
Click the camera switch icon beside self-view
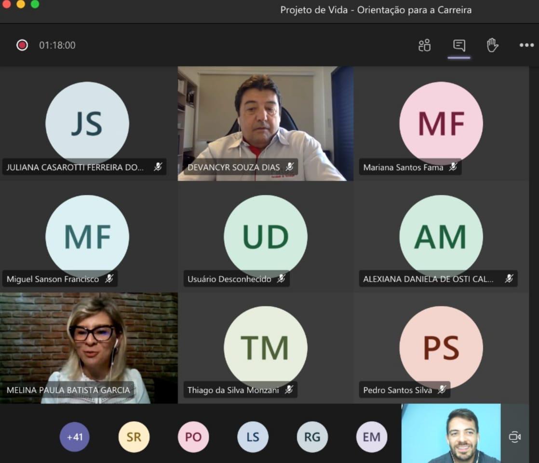[x=514, y=437]
